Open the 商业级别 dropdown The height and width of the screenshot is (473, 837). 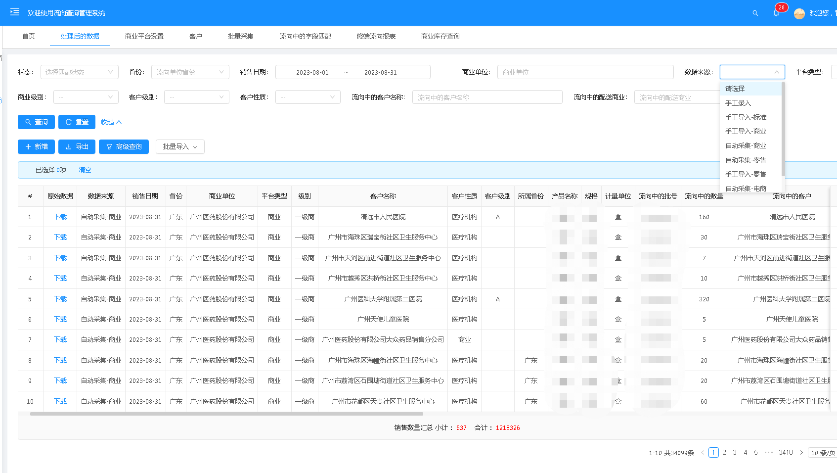click(86, 97)
